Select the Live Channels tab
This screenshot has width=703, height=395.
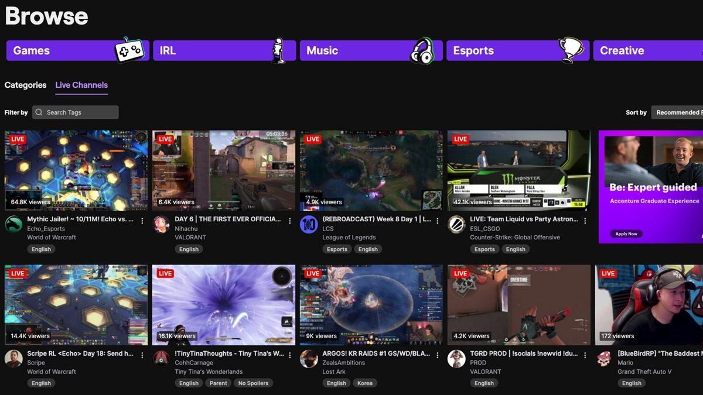point(81,85)
